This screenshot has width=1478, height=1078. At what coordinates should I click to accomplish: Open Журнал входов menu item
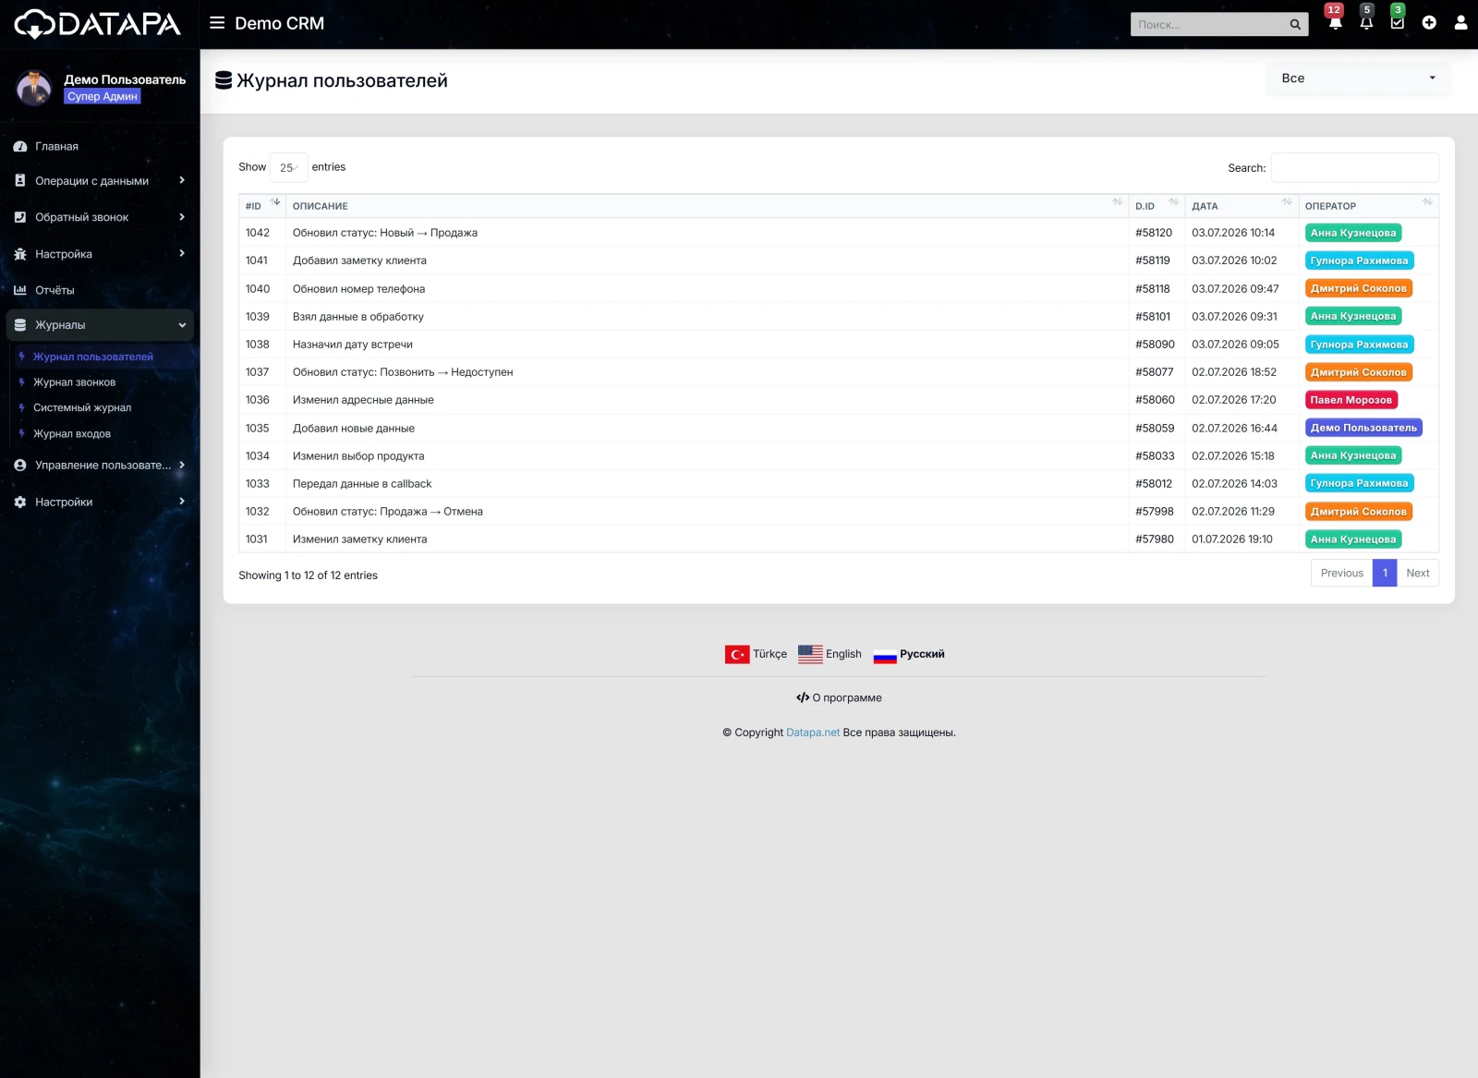[x=72, y=434]
